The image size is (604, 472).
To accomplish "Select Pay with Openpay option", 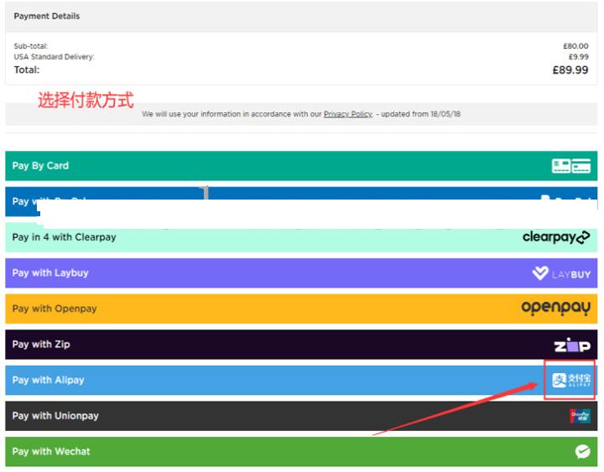I will 301,309.
